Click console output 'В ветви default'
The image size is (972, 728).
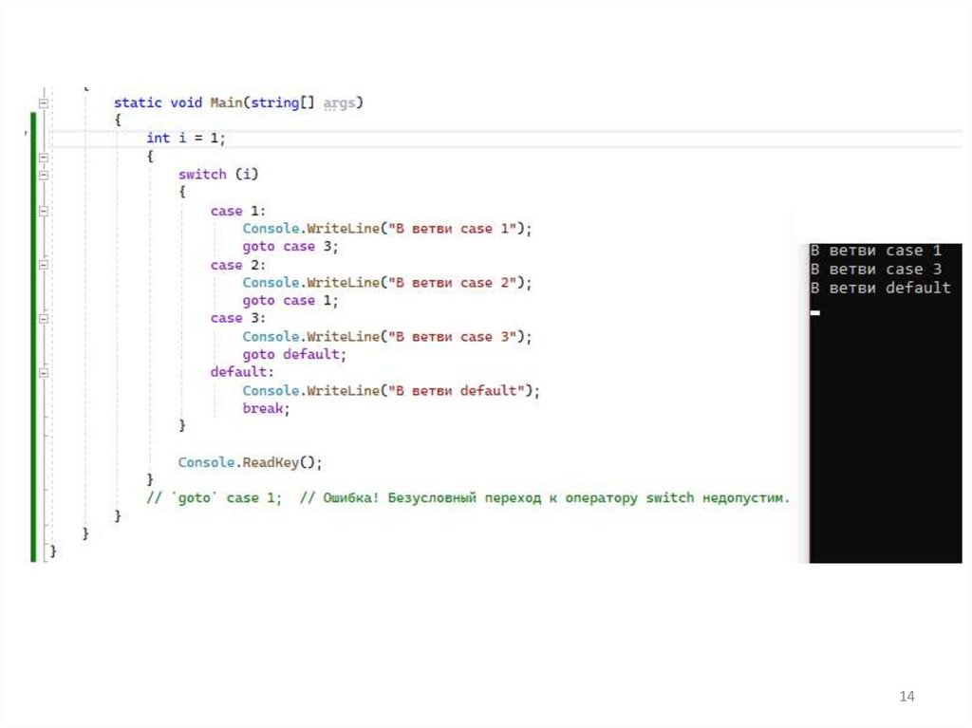click(880, 288)
